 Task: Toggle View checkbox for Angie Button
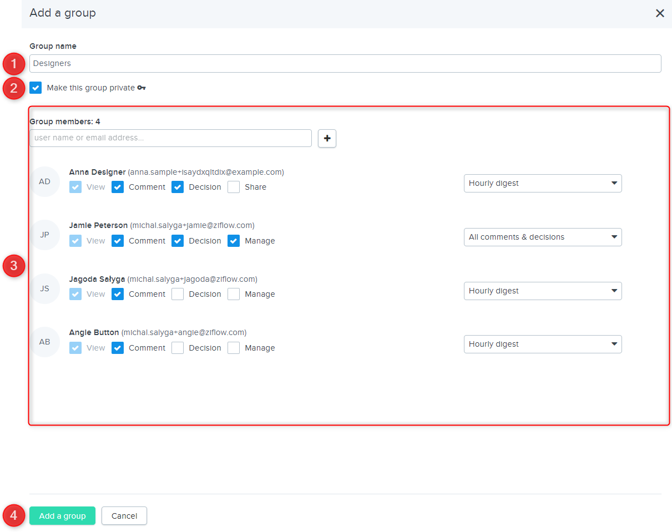75,348
